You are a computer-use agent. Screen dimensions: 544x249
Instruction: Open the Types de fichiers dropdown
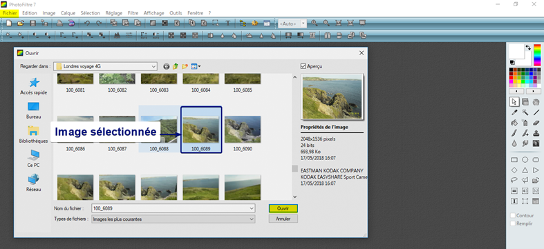point(252,219)
